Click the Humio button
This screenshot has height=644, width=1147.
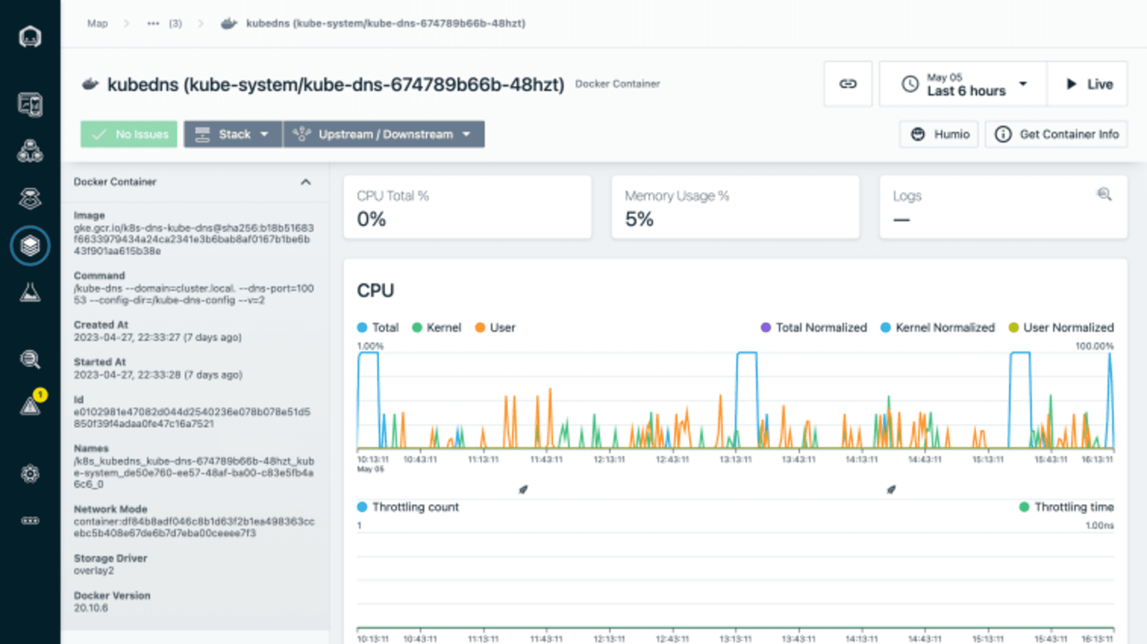[939, 134]
